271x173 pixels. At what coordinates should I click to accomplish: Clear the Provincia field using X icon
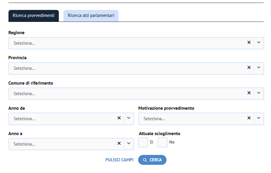point(249,68)
